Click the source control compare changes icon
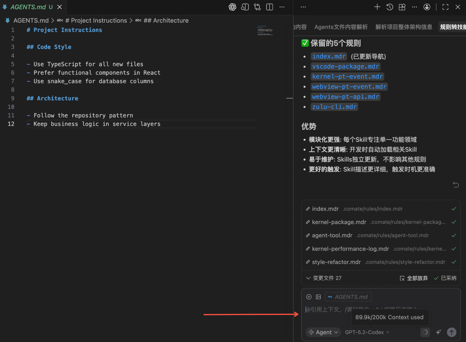This screenshot has width=466, height=342. 257,7
